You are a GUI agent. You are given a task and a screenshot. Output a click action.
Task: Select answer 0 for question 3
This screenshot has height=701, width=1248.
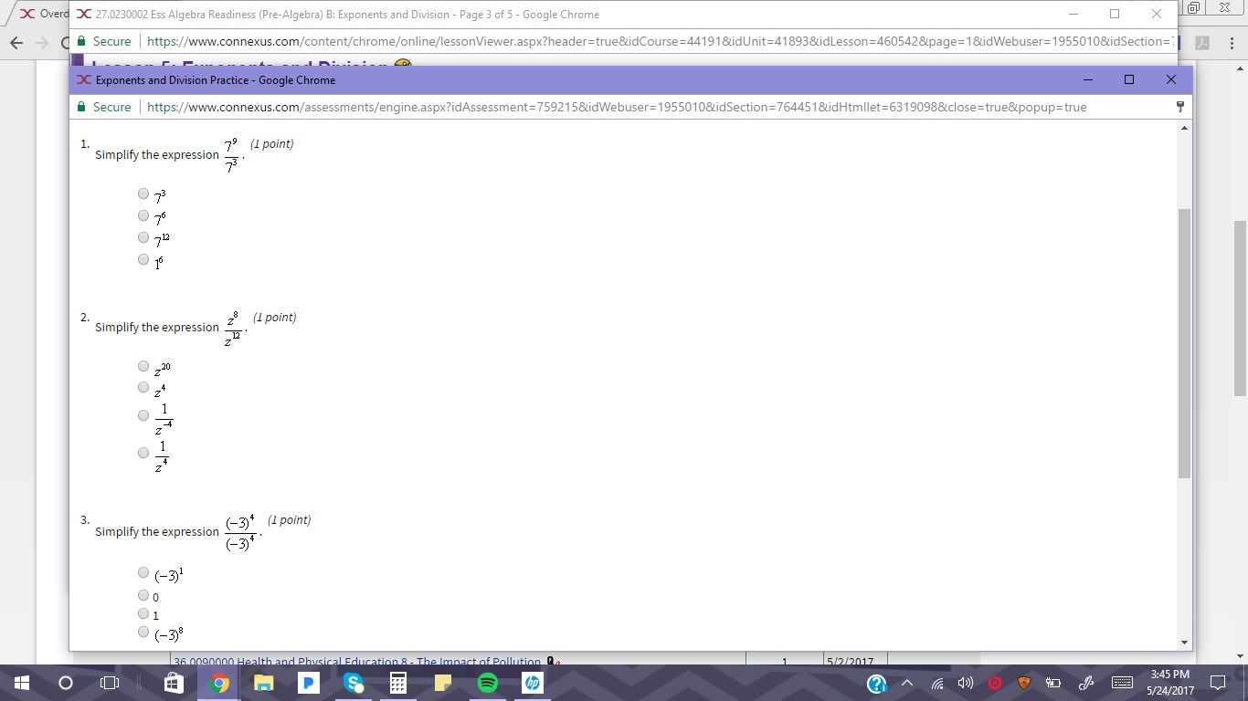point(143,595)
